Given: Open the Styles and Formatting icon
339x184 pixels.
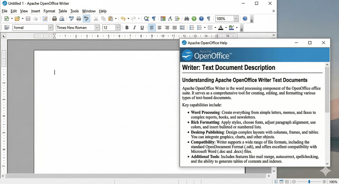Looking at the screenshot, I should point(7,28).
